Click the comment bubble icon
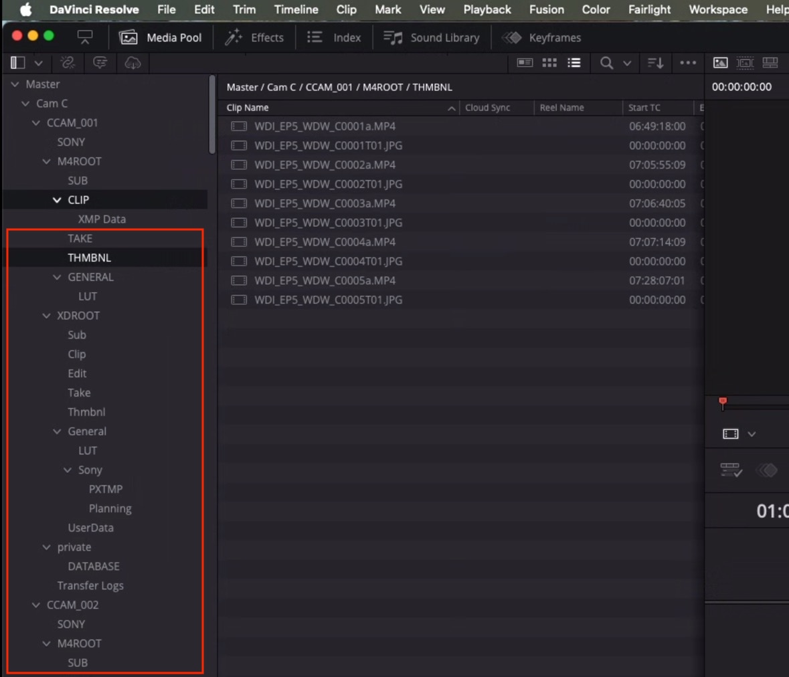The image size is (789, 677). coord(100,63)
